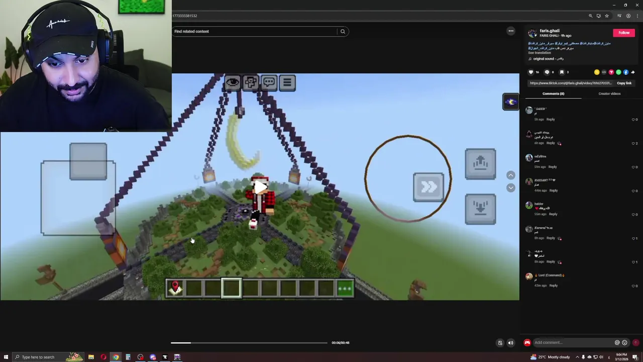This screenshot has height=362, width=643.
Task: Click the TikTok video URL text field
Action: click(x=571, y=83)
